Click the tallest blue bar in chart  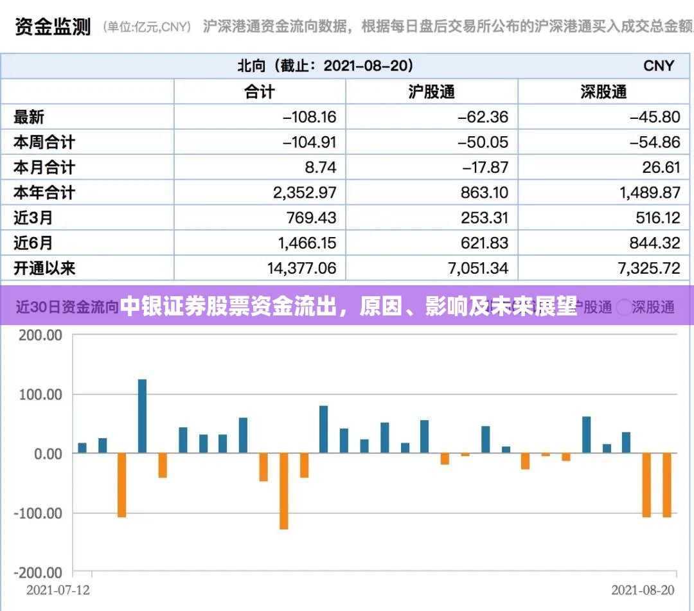[x=142, y=416]
